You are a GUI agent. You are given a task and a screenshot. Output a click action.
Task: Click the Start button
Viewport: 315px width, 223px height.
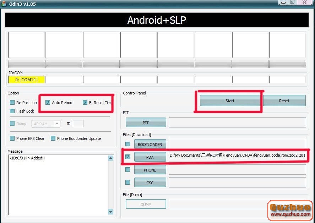coord(230,100)
